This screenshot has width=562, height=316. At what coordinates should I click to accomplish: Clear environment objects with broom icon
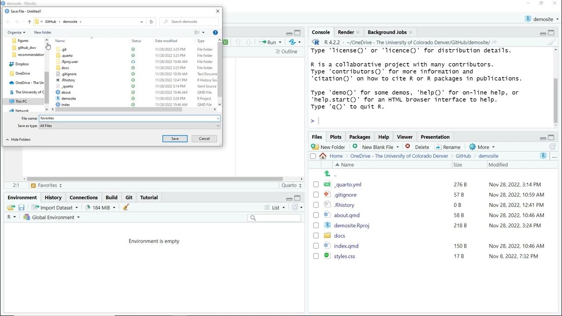click(x=126, y=207)
